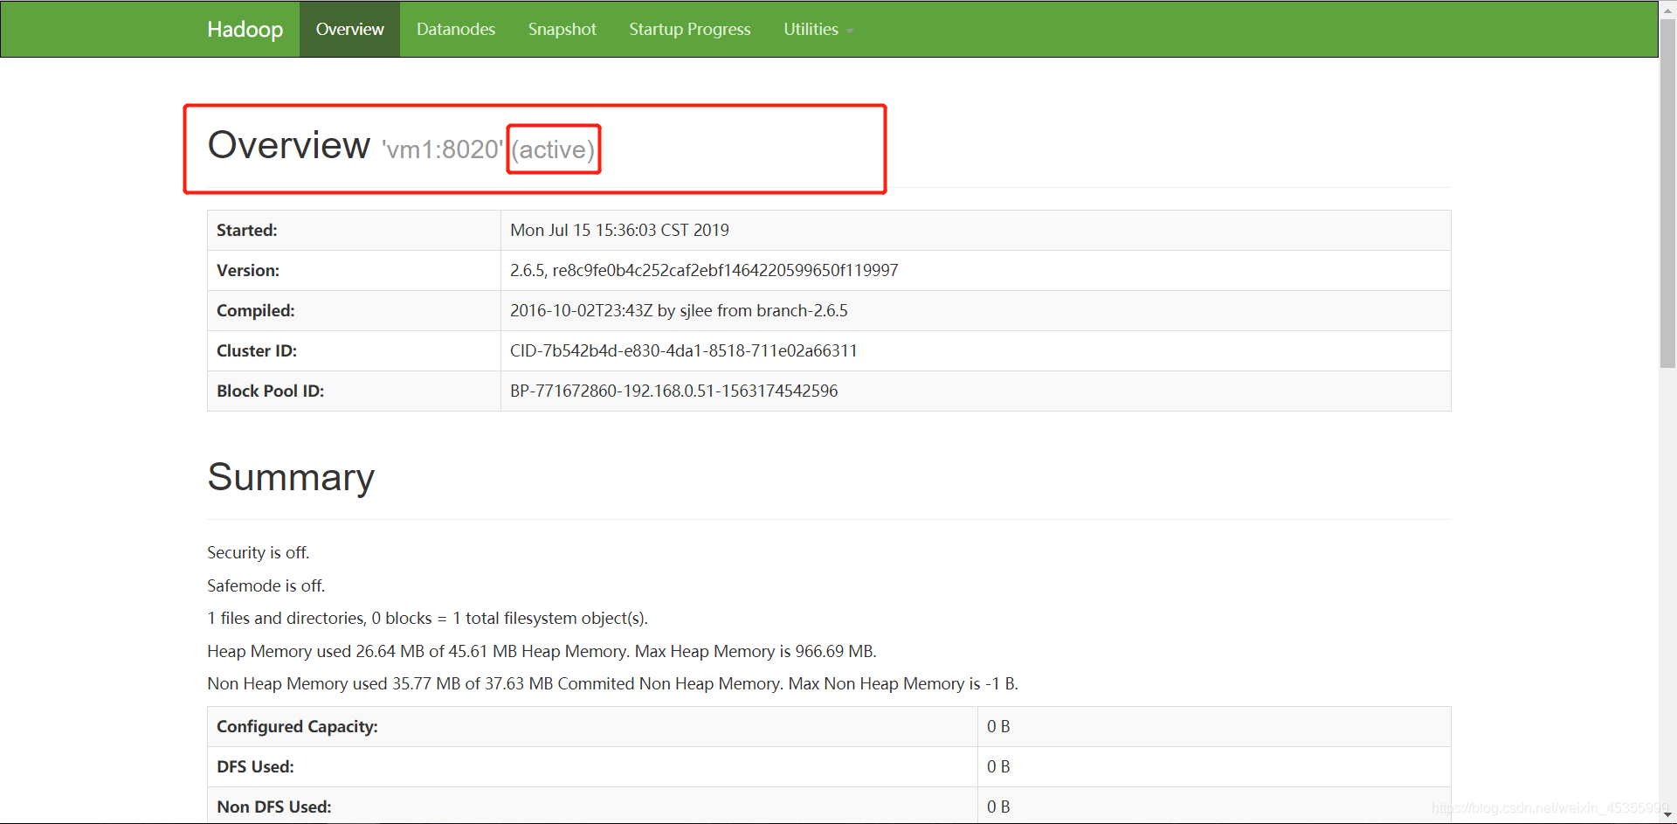
Task: Click the files and directories count line
Action: tap(428, 618)
